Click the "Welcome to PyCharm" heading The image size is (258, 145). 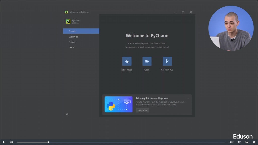tap(147, 36)
